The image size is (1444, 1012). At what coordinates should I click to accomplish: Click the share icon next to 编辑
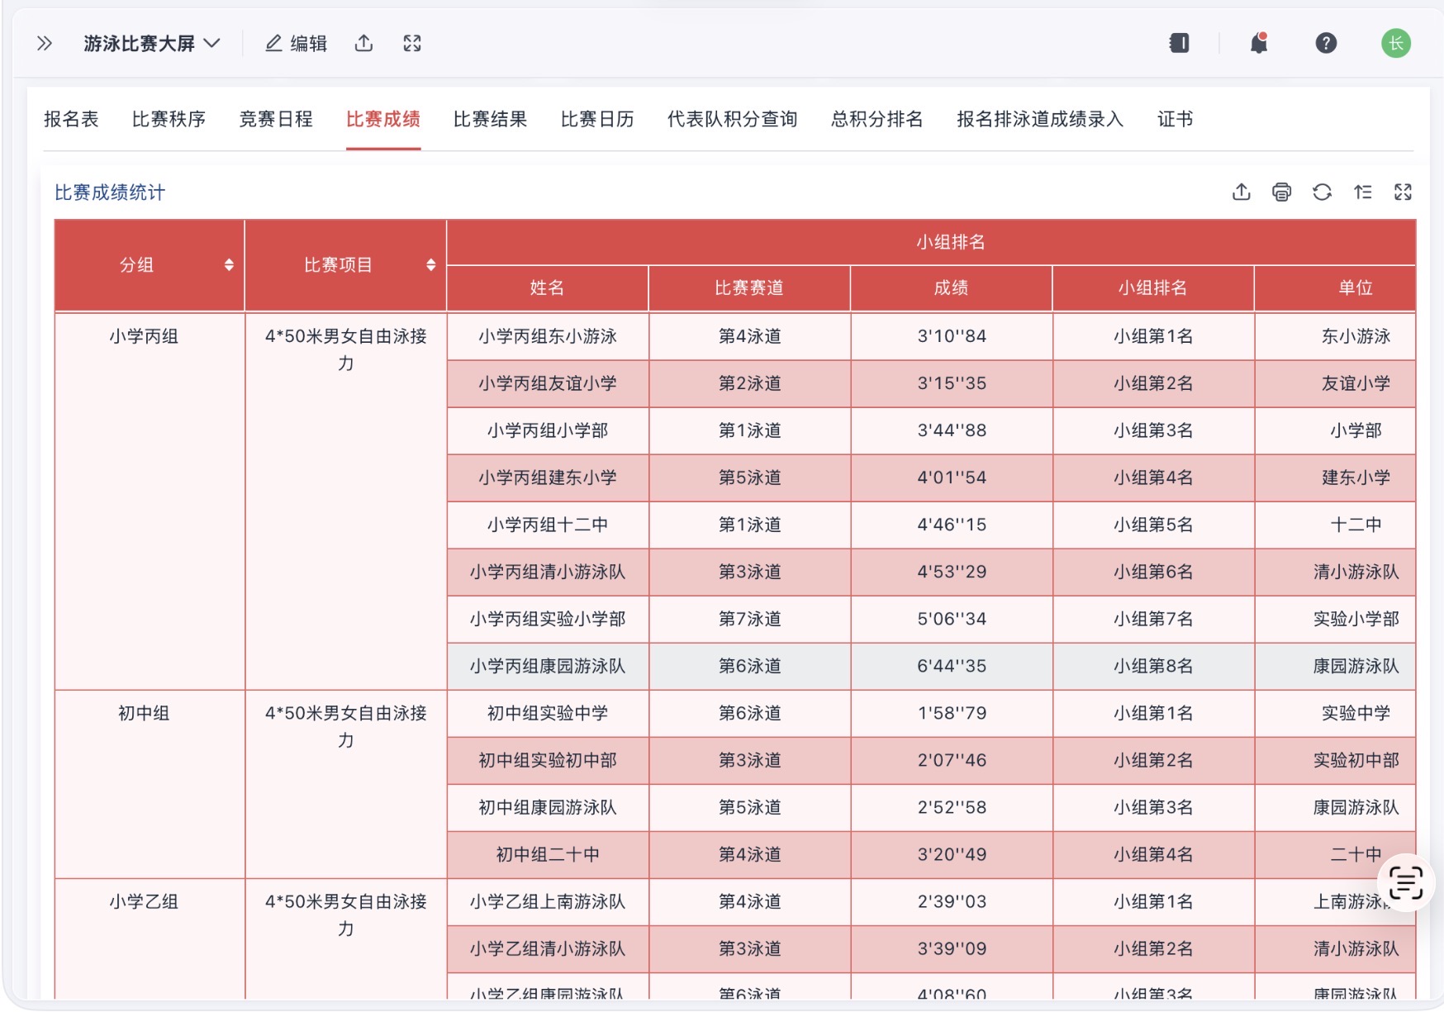[x=363, y=43]
